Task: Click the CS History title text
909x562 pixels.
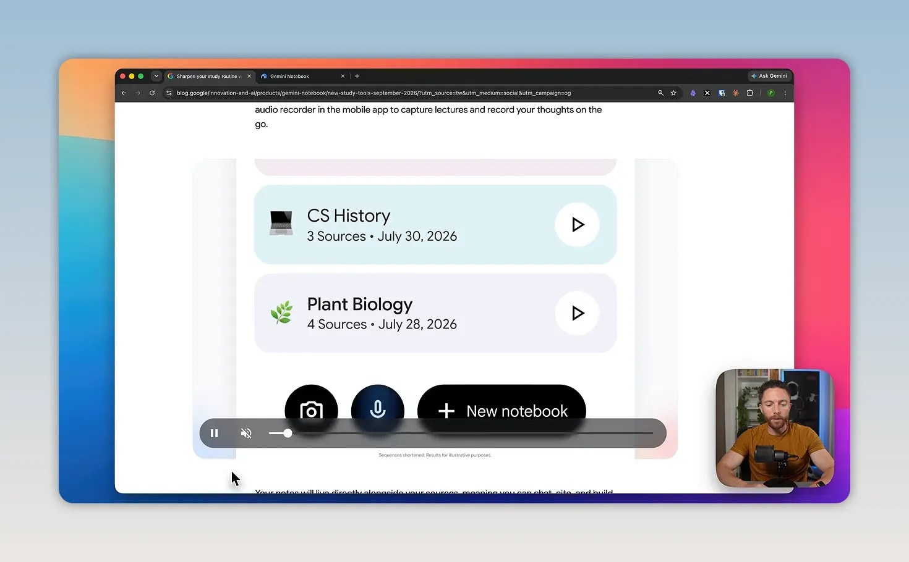Action: (349, 216)
